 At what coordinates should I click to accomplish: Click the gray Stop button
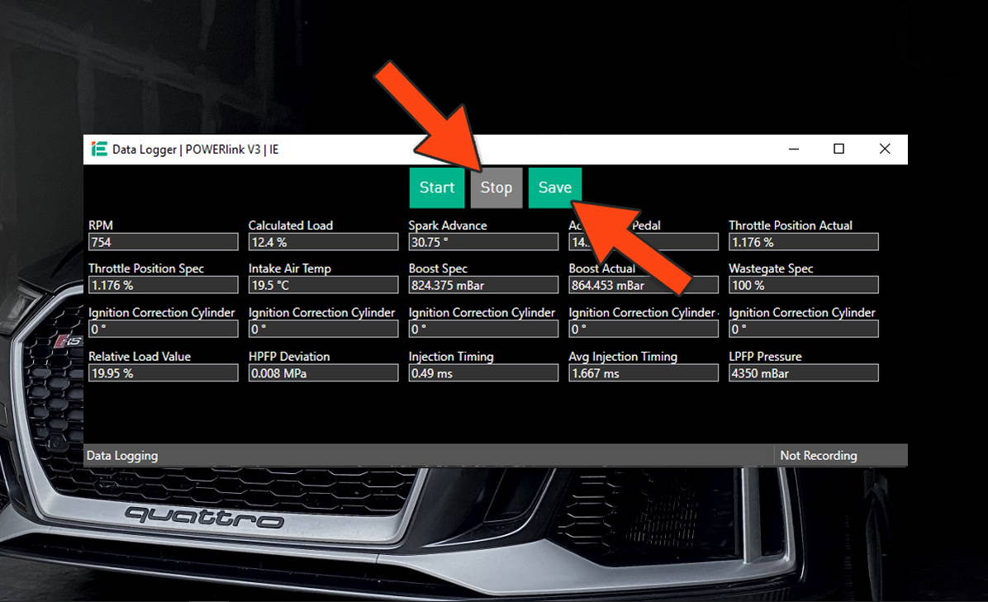pyautogui.click(x=496, y=187)
